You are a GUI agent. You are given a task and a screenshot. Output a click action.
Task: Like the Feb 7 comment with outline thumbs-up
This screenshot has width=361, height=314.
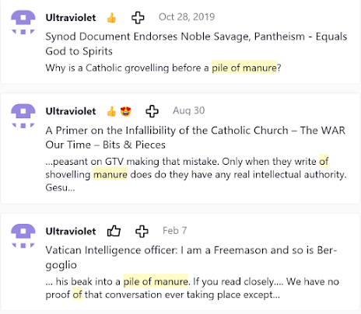(114, 231)
